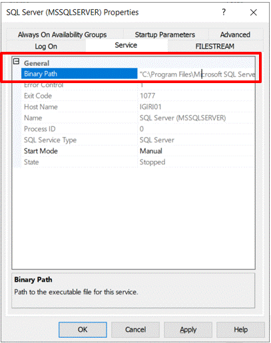Click the OK button
The image size is (271, 343).
(83, 330)
